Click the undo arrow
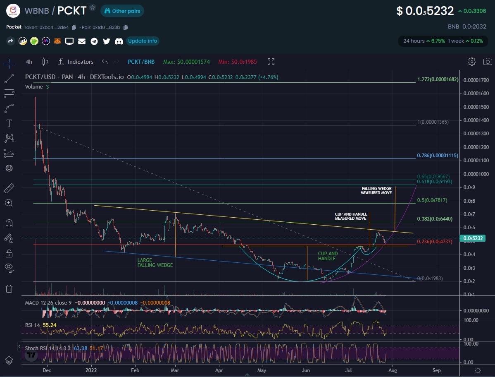The width and height of the screenshot is (495, 377). pos(105,62)
